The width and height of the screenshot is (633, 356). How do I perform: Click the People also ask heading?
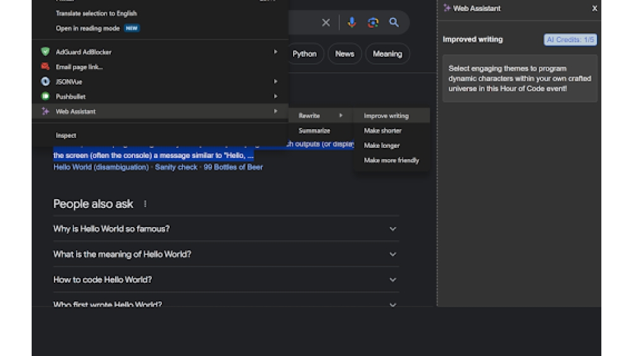[x=93, y=204]
